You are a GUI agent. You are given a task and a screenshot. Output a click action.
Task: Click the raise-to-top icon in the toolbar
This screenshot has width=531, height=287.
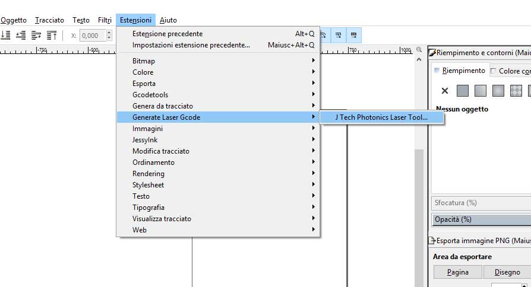click(52, 35)
